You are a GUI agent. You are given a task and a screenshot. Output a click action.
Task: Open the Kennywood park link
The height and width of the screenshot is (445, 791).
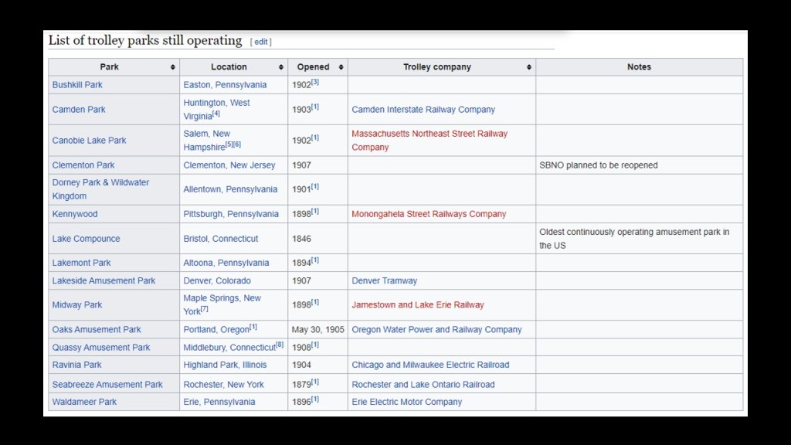point(75,214)
